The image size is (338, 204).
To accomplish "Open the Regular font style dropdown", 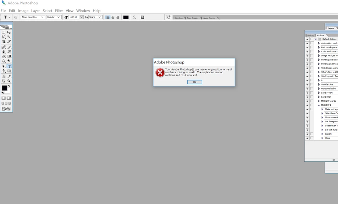I will [x=54, y=17].
